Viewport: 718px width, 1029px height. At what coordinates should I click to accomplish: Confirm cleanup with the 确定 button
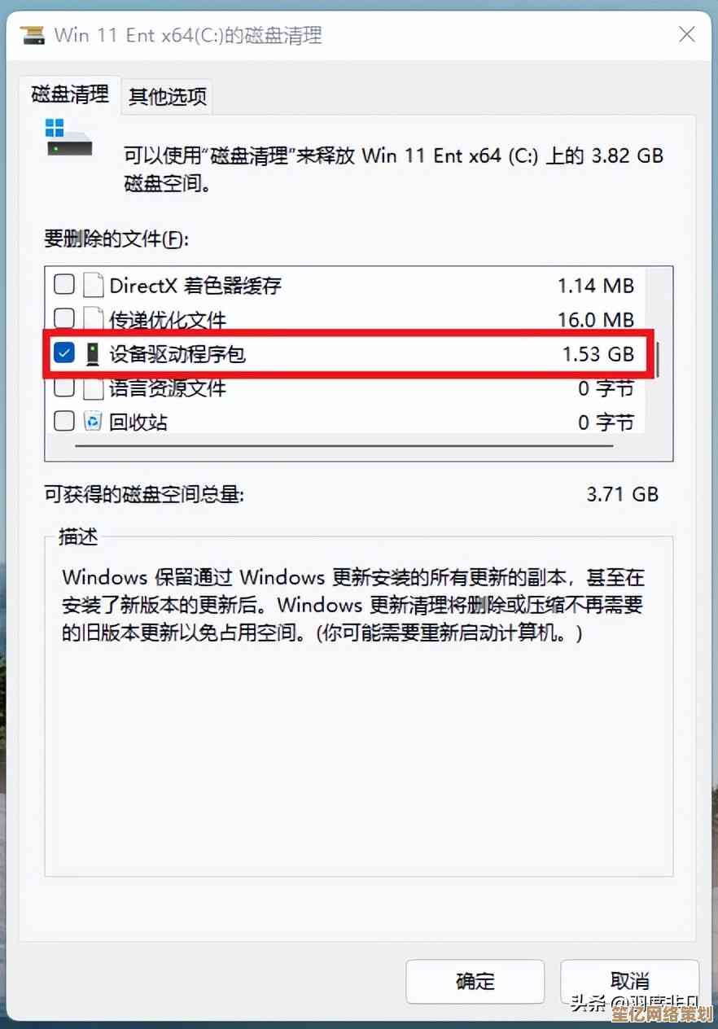(x=475, y=981)
